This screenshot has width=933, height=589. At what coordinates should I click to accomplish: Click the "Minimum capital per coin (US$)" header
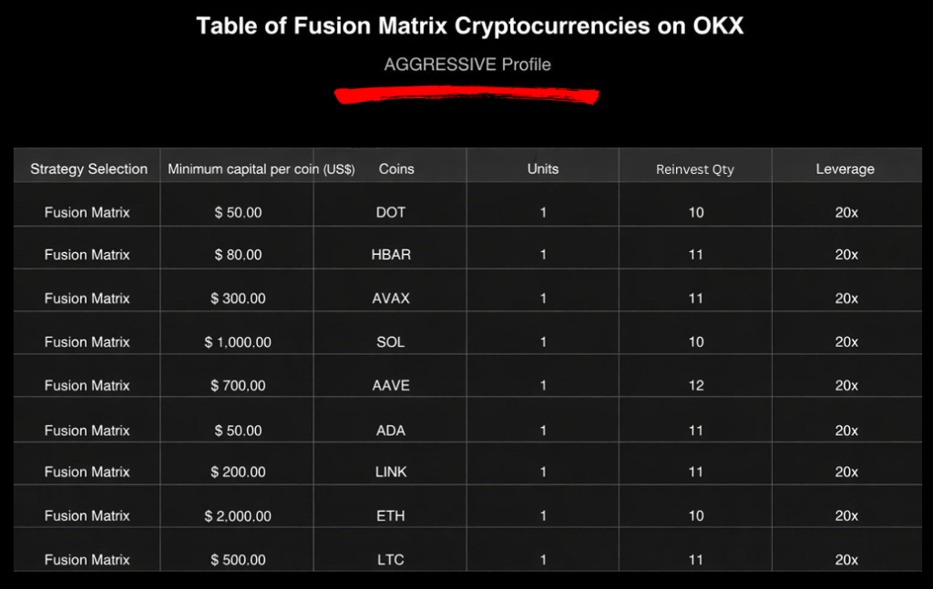(261, 168)
